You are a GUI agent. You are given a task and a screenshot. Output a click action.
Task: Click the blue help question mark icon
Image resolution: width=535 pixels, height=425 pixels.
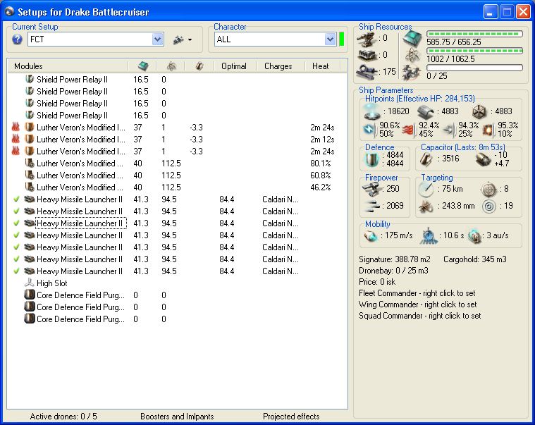pos(17,39)
